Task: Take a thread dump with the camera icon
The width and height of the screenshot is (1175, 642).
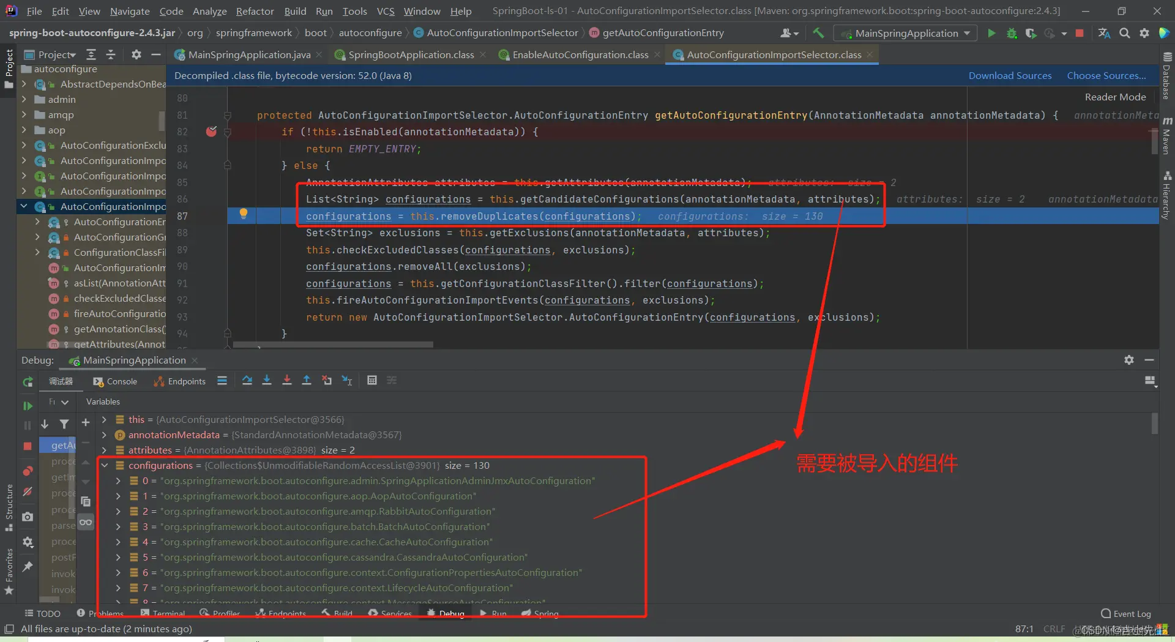Action: [28, 517]
